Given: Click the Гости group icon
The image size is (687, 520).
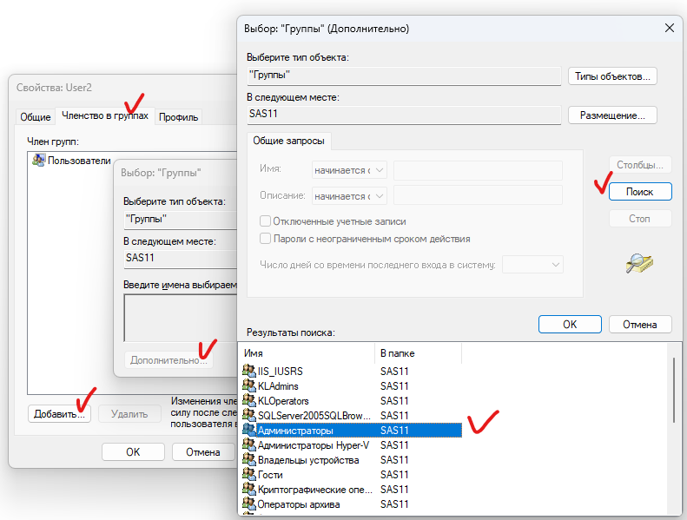Looking at the screenshot, I should click(249, 475).
